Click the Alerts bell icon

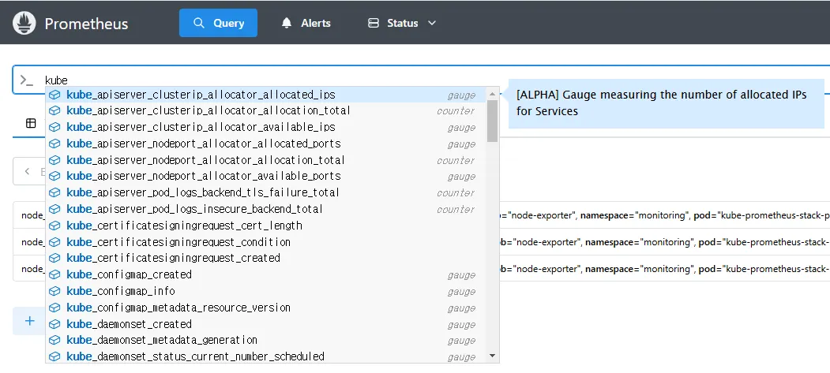tap(287, 23)
